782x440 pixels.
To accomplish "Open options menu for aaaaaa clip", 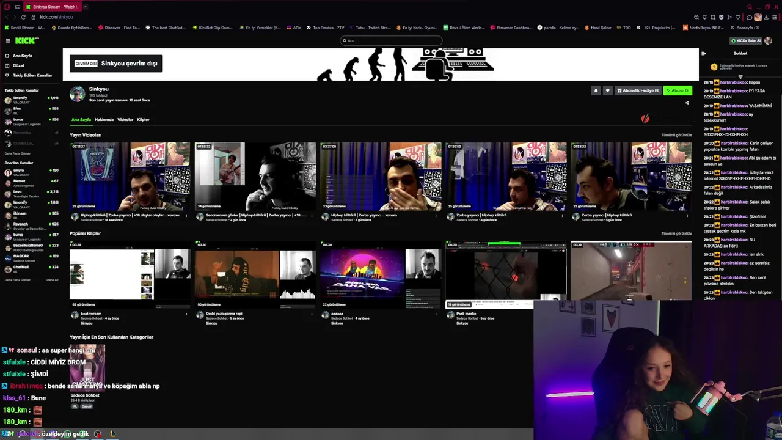I will [x=437, y=314].
